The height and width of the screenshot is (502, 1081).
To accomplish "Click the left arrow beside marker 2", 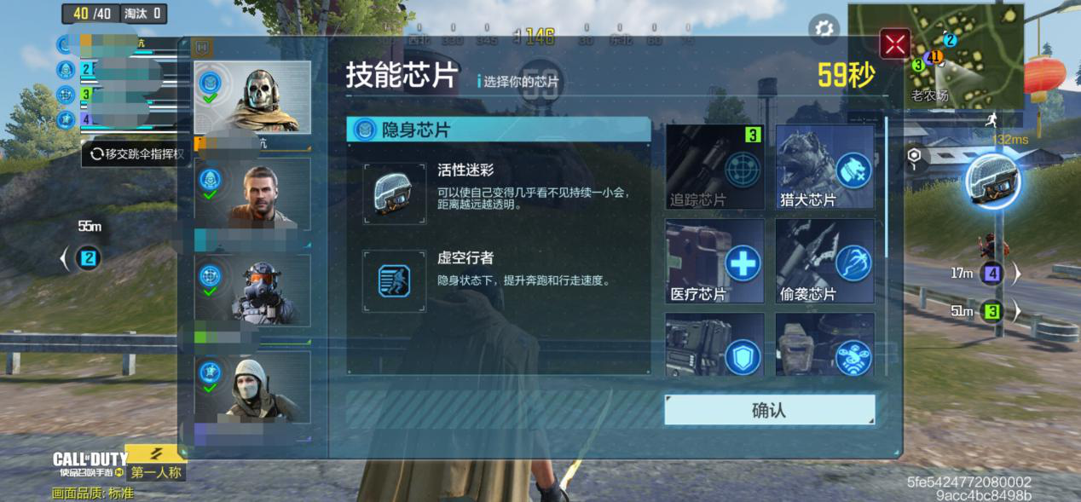I will [x=64, y=257].
